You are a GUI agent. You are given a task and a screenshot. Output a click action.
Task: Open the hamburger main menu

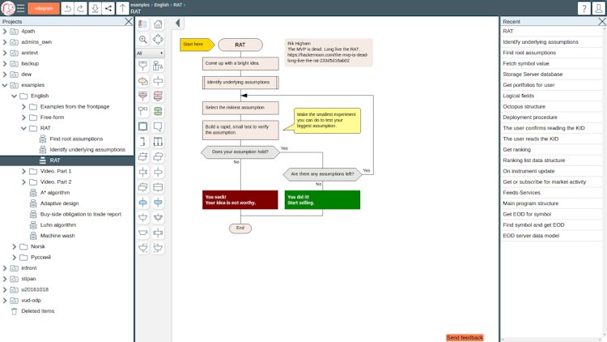point(20,8)
